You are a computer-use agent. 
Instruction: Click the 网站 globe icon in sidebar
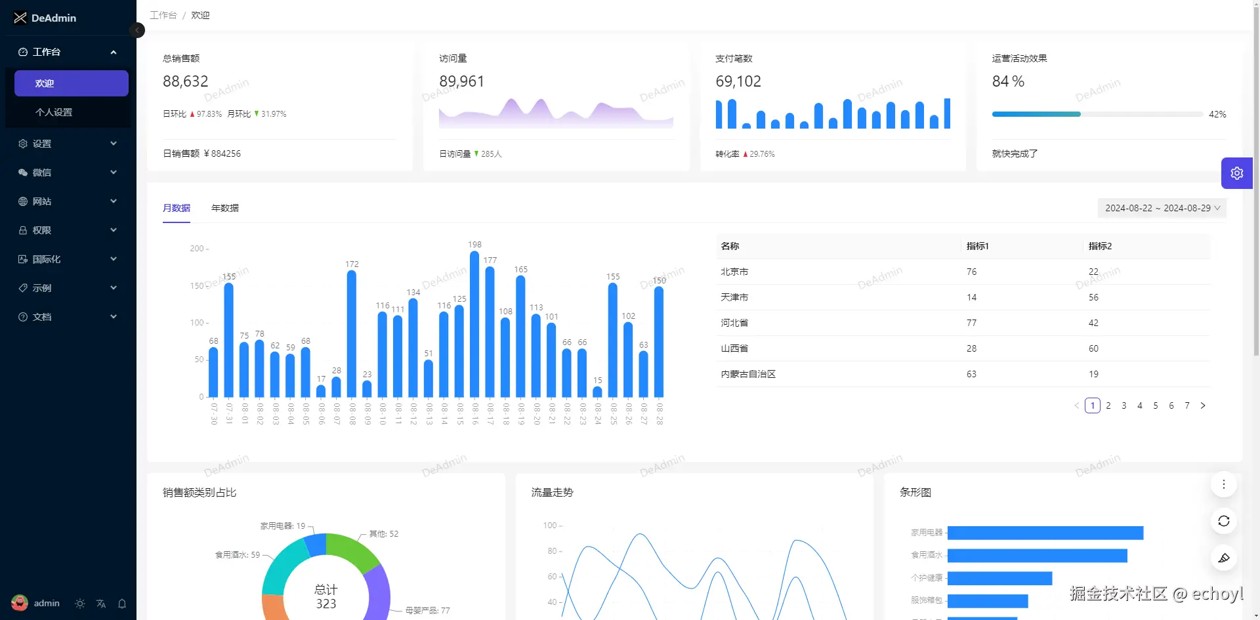23,201
